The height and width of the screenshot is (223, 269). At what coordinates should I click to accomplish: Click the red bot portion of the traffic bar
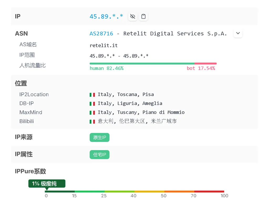205,63
